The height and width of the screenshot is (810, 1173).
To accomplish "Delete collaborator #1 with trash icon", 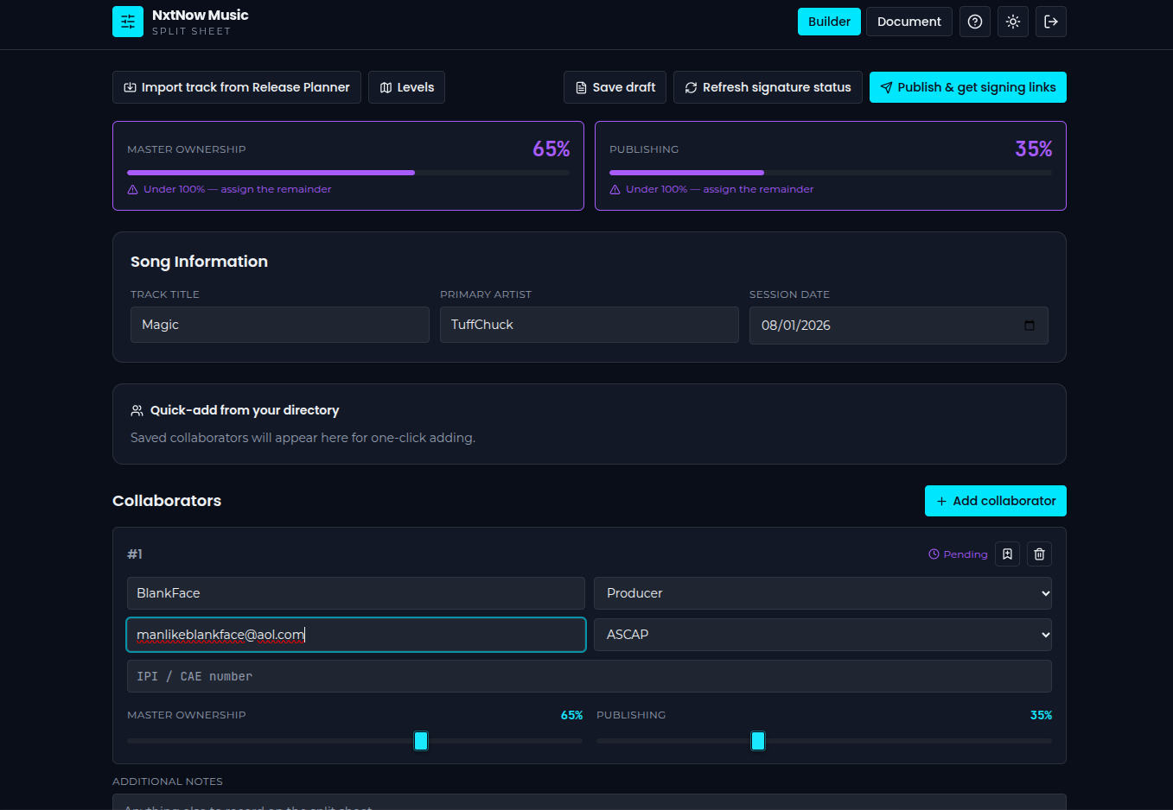I will 1040,554.
